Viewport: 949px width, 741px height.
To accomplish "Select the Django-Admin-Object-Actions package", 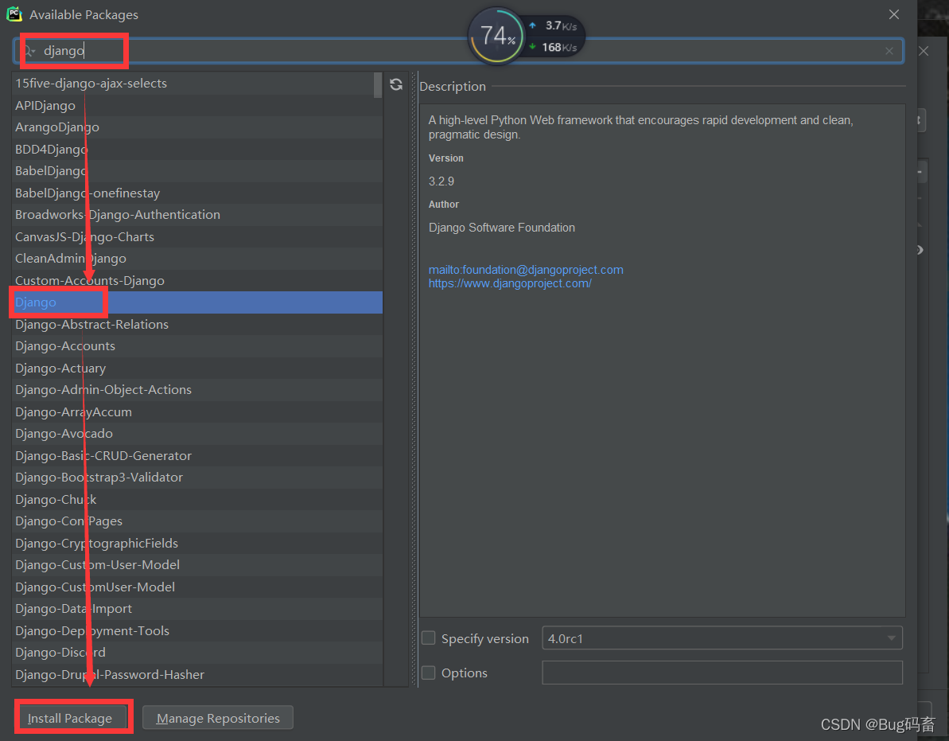I will 196,390.
